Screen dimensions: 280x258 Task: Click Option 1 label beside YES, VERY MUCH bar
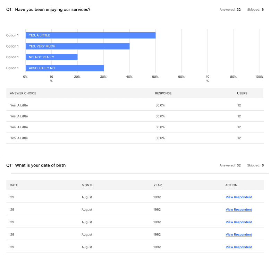pos(12,46)
